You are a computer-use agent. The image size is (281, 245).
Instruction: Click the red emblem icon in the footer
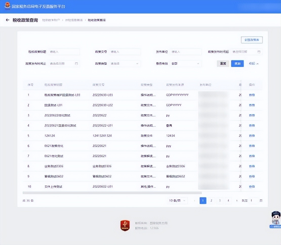125,225
